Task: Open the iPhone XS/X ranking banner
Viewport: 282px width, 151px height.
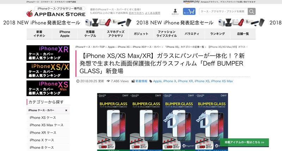Action: [x=48, y=70]
